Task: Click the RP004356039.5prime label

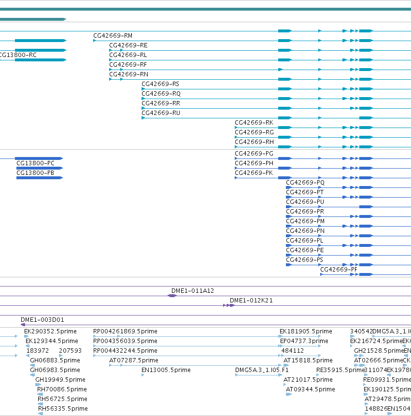Action: pyautogui.click(x=125, y=341)
